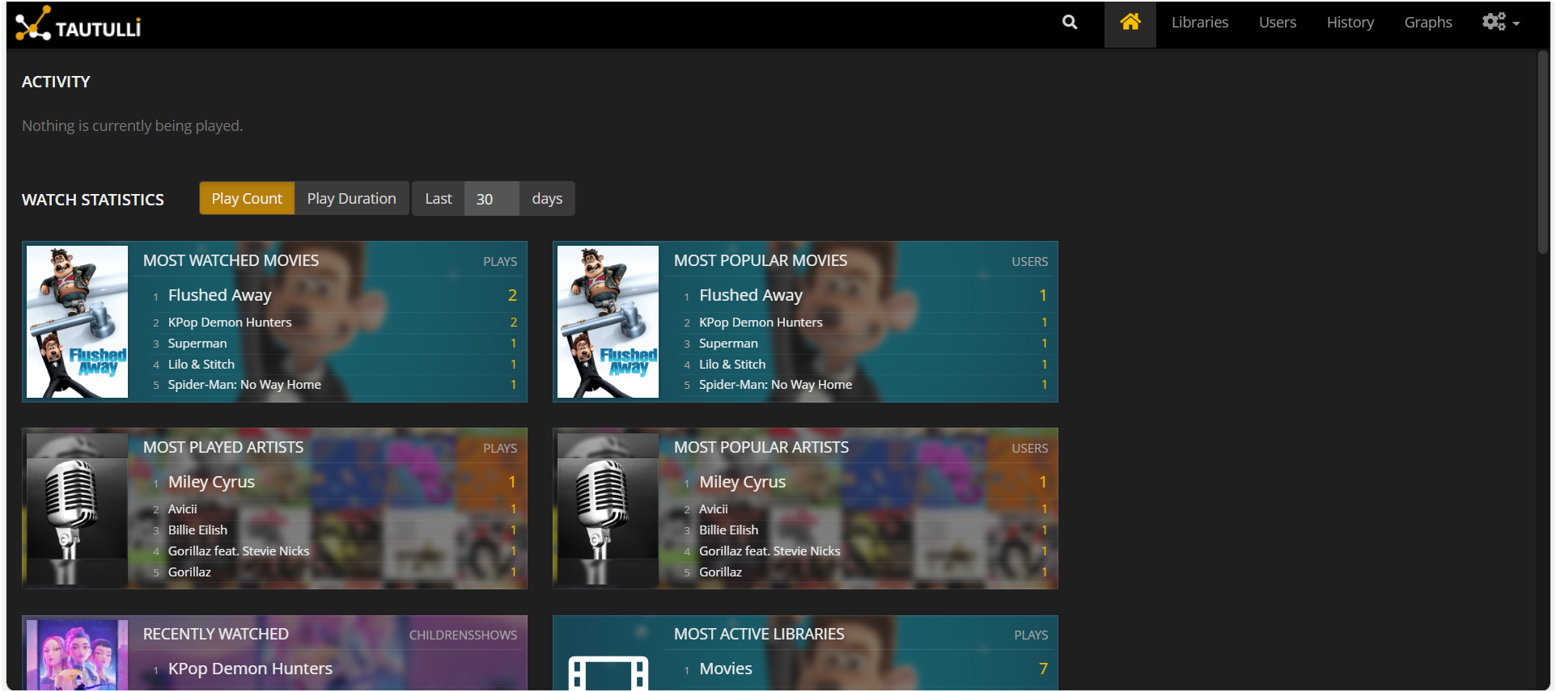Open KPop Demon Hunters in Most Watched Movies

(x=230, y=322)
